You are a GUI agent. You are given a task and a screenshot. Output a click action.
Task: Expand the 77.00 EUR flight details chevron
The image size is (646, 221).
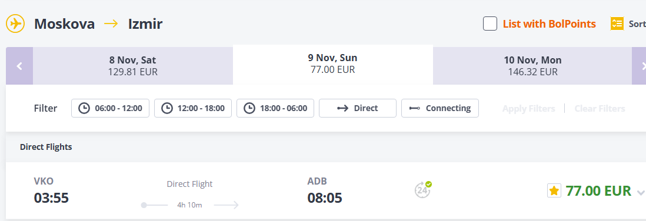(x=641, y=192)
